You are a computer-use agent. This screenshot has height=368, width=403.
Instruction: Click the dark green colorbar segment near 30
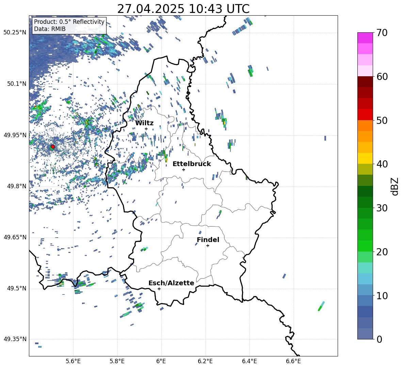365,202
